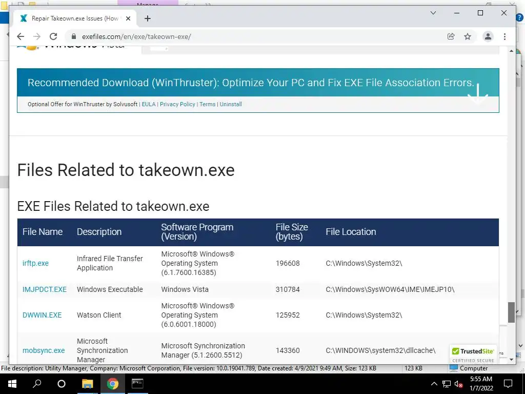
Task: Open a new browser tab
Action: pos(147,18)
